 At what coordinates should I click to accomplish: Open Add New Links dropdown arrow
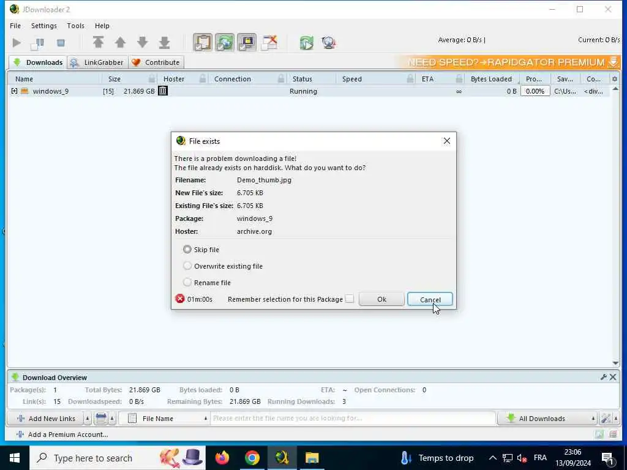pyautogui.click(x=88, y=419)
